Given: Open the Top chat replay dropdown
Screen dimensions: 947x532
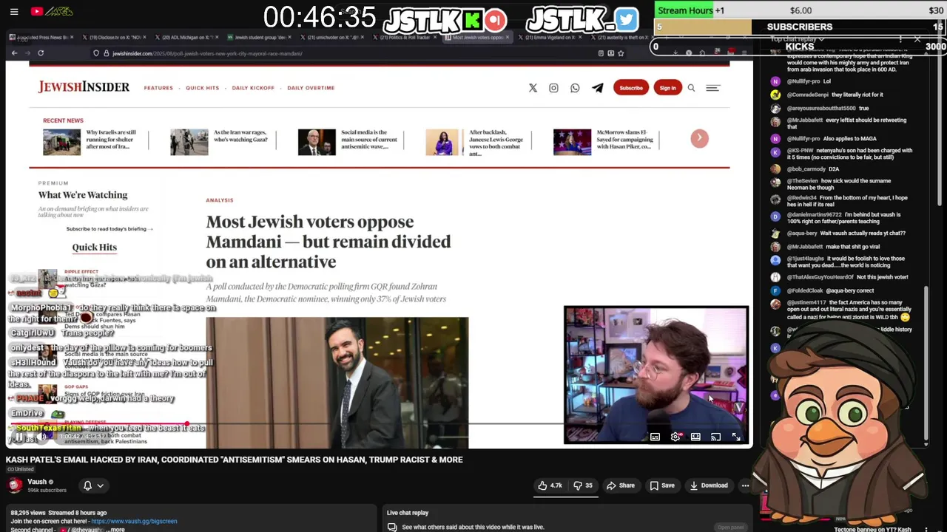Looking at the screenshot, I should pos(798,38).
